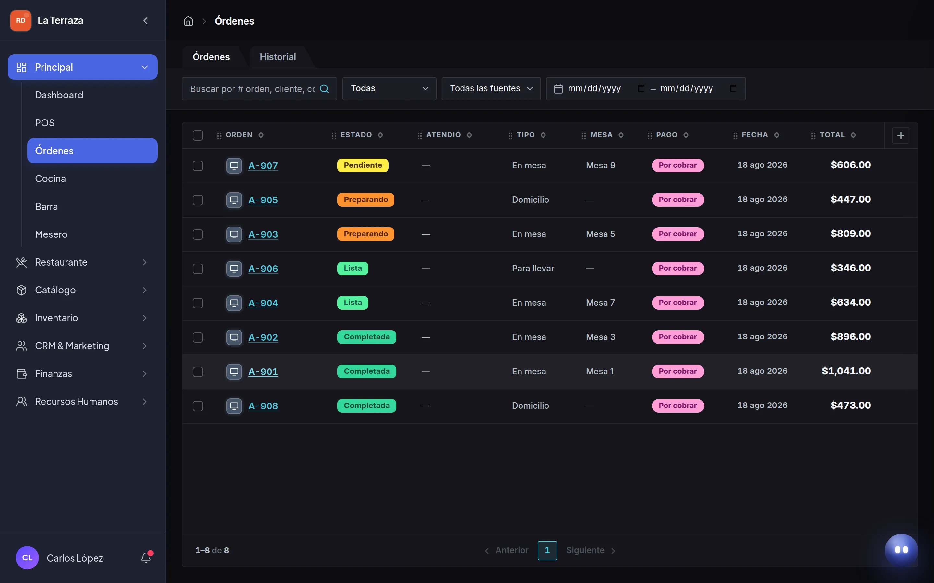This screenshot has width=934, height=583.
Task: Click the order search input field
Action: tap(253, 89)
